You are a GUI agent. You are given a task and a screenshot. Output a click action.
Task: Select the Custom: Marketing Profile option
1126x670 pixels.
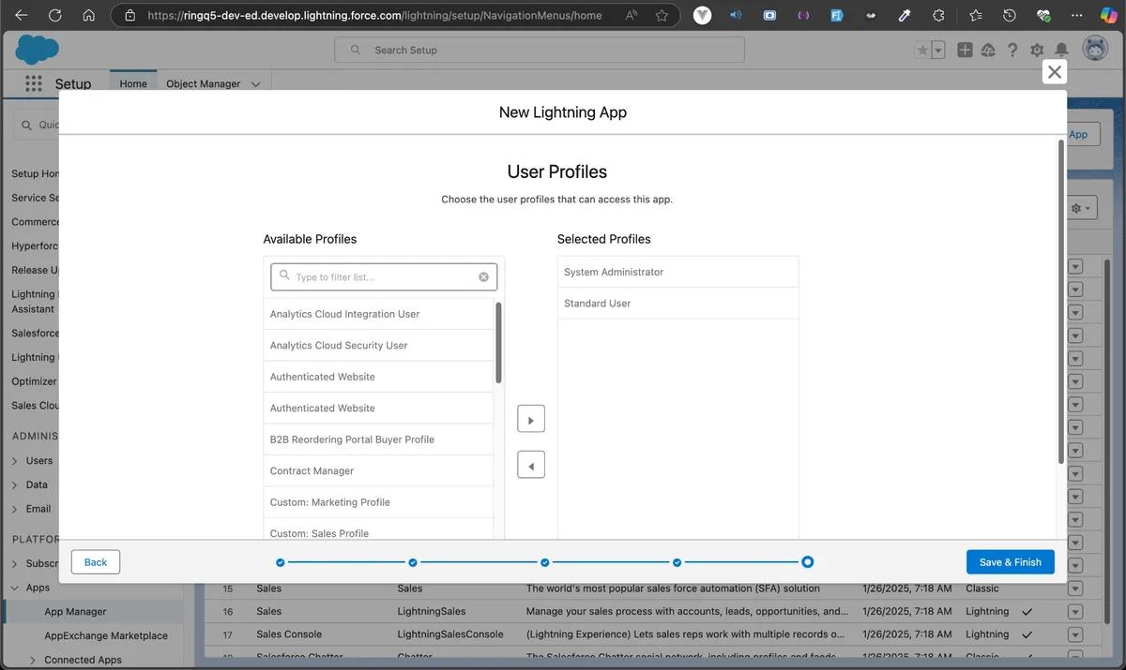378,502
